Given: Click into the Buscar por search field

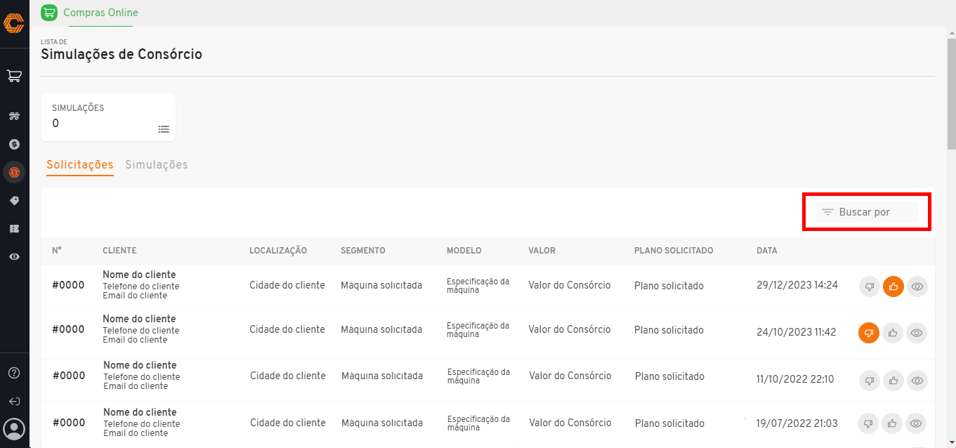Looking at the screenshot, I should coord(867,212).
